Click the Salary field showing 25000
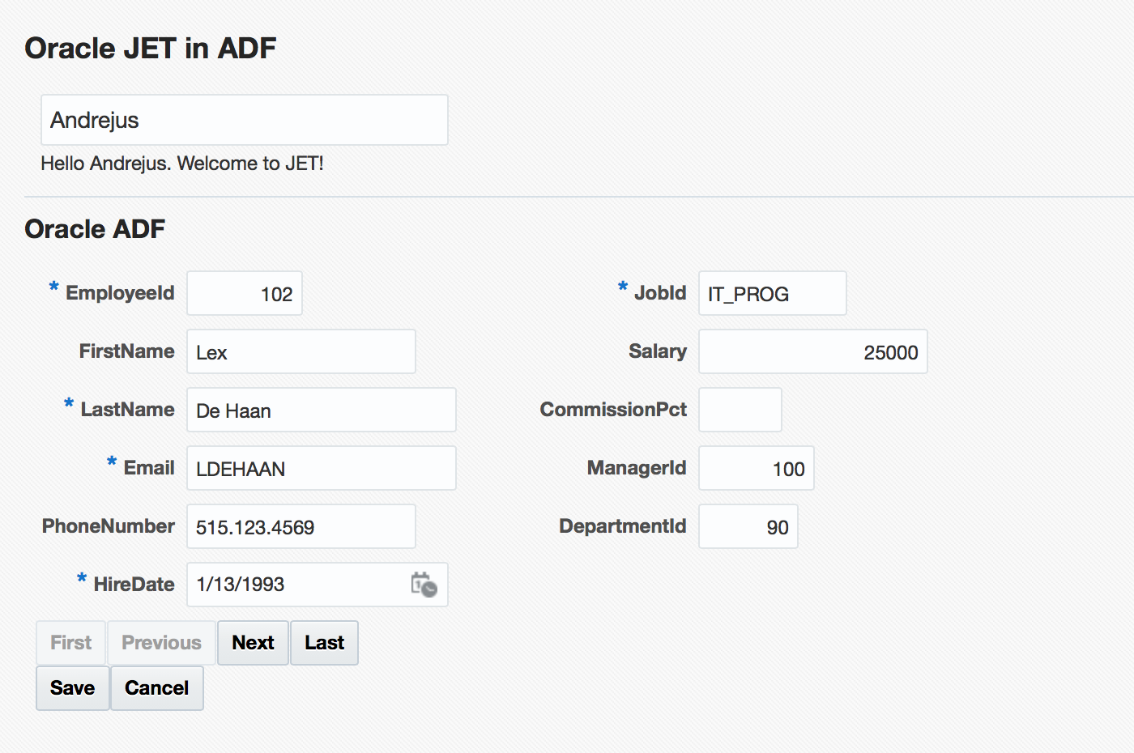Image resolution: width=1134 pixels, height=753 pixels. click(x=812, y=351)
